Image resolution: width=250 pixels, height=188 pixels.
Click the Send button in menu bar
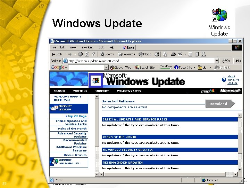[x=128, y=48]
